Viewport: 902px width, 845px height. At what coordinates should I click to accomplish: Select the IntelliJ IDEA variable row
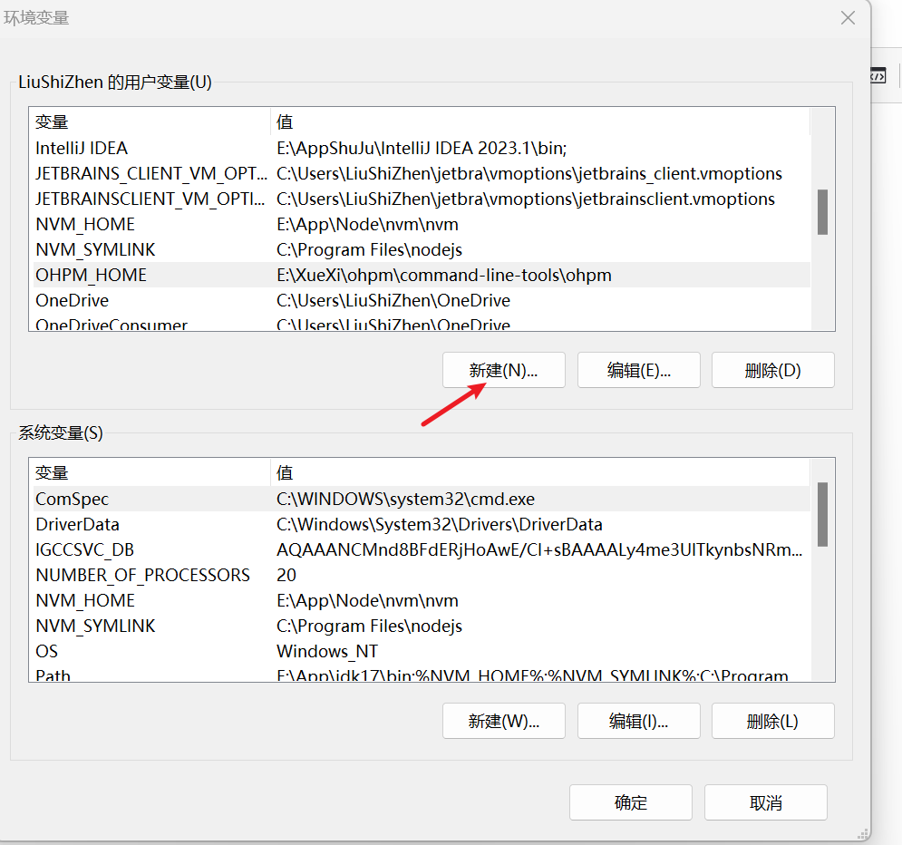tap(420, 149)
